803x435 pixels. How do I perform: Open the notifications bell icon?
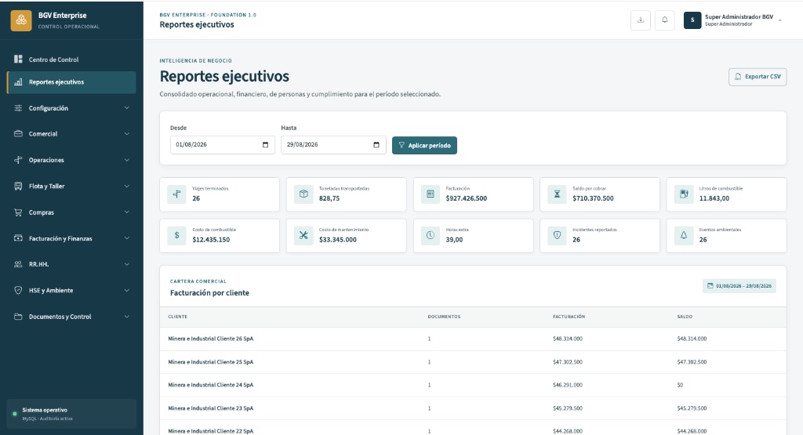665,20
